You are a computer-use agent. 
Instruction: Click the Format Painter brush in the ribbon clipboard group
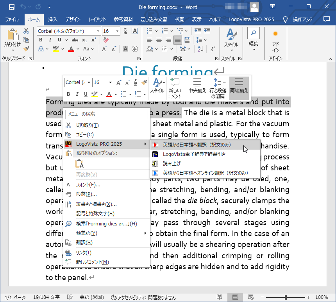pos(26,49)
